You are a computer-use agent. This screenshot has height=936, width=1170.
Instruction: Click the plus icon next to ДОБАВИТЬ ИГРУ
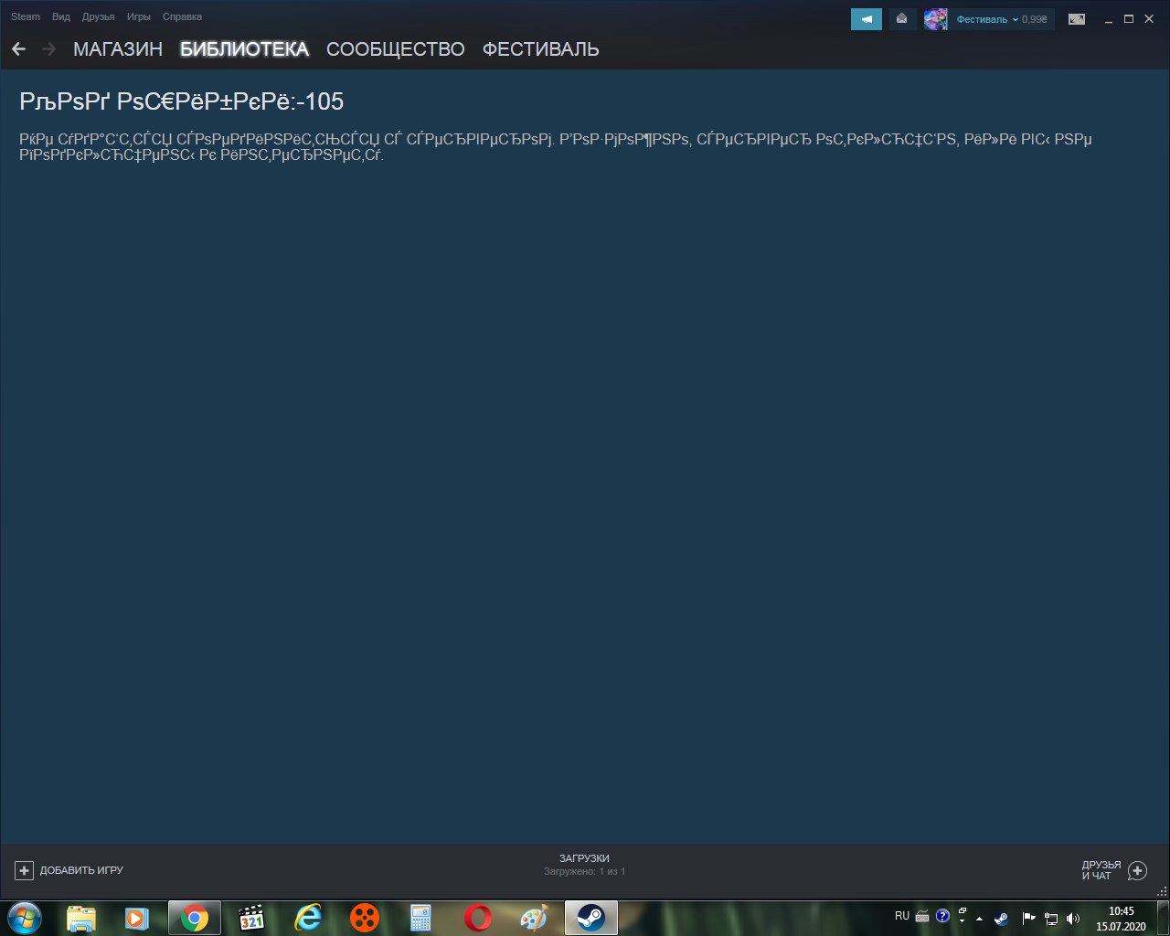pos(25,870)
